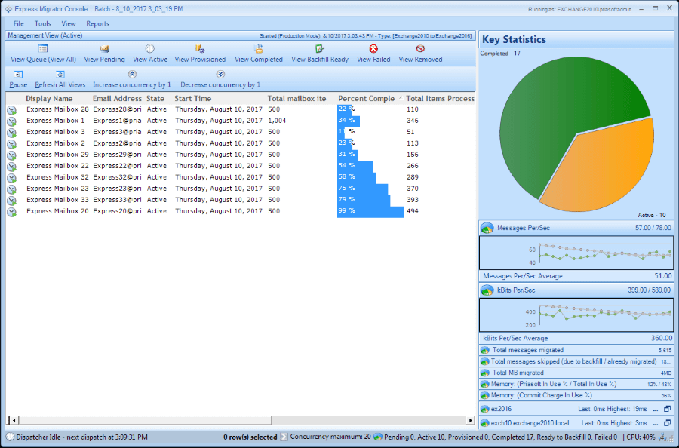Screen dimensions: 679x448
Task: Click status icon of Express Mailbox 20 row
Action: 11,212
